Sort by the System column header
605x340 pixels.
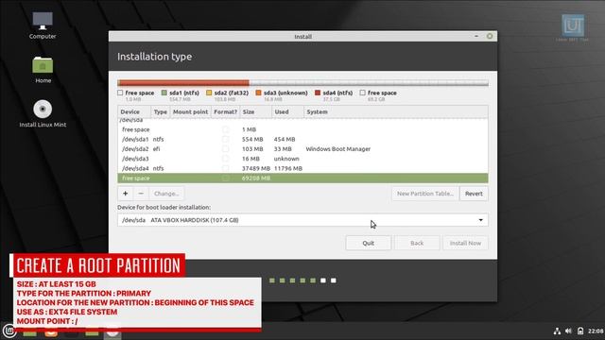(x=396, y=111)
